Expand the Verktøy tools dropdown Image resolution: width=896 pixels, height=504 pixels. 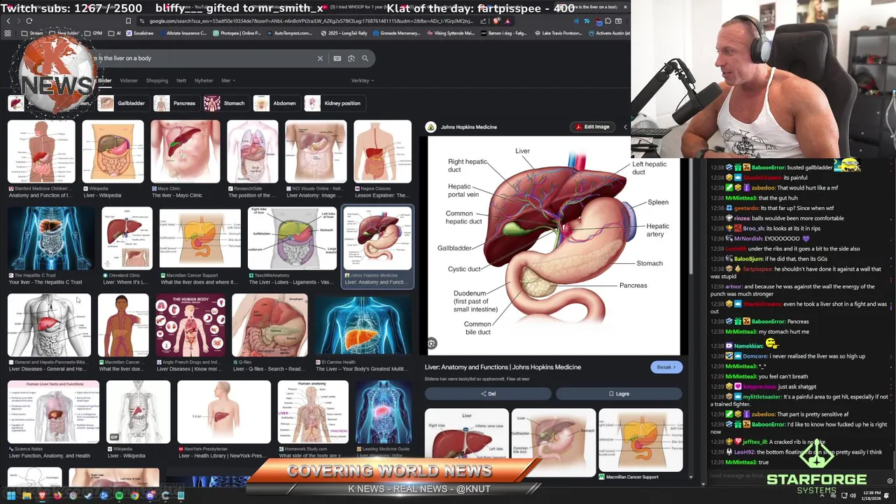pyautogui.click(x=362, y=80)
